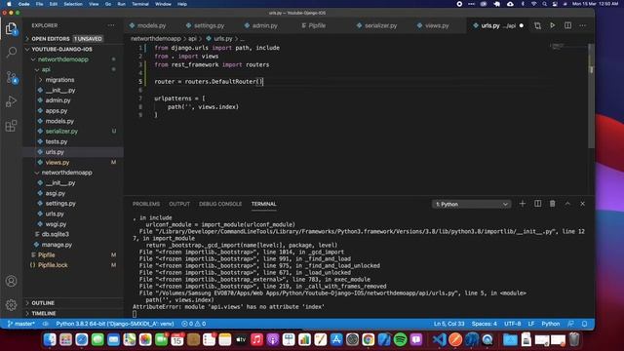Open Finder from the dock

[50, 339]
